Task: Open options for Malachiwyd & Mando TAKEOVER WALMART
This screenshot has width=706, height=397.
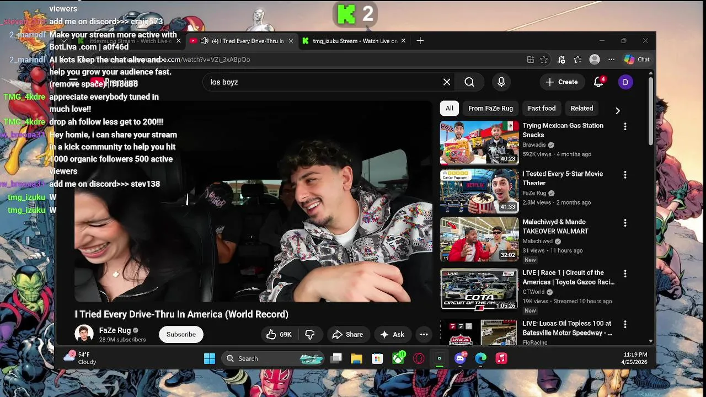Action: click(x=625, y=223)
